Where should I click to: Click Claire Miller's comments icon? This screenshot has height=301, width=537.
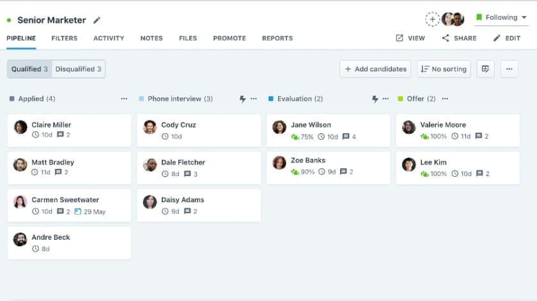click(x=60, y=135)
